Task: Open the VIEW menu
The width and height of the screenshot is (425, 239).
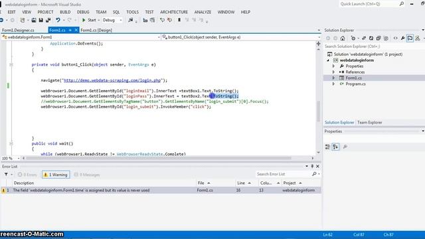Action: tap(27, 12)
